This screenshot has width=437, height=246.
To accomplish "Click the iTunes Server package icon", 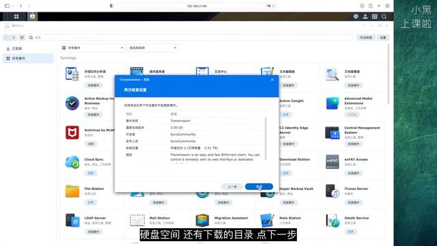I will (x=333, y=191).
